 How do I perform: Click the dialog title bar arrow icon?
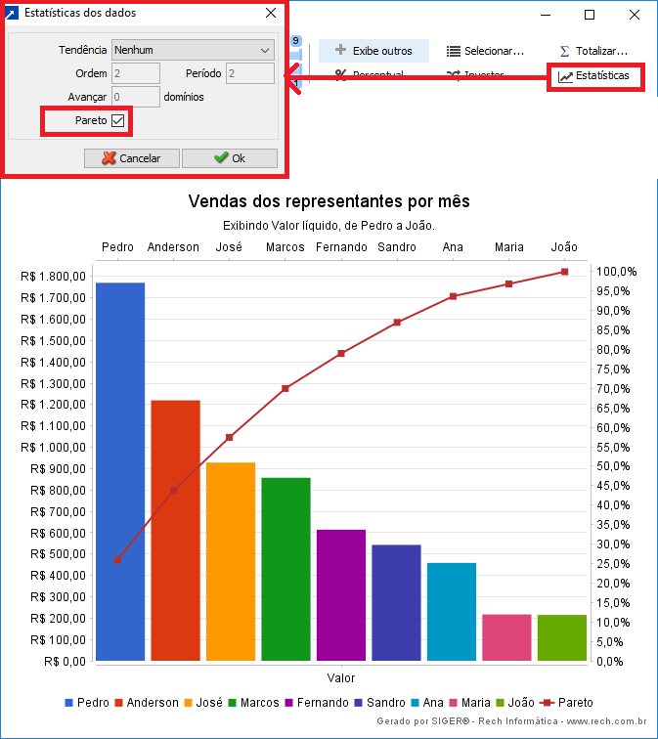[12, 13]
